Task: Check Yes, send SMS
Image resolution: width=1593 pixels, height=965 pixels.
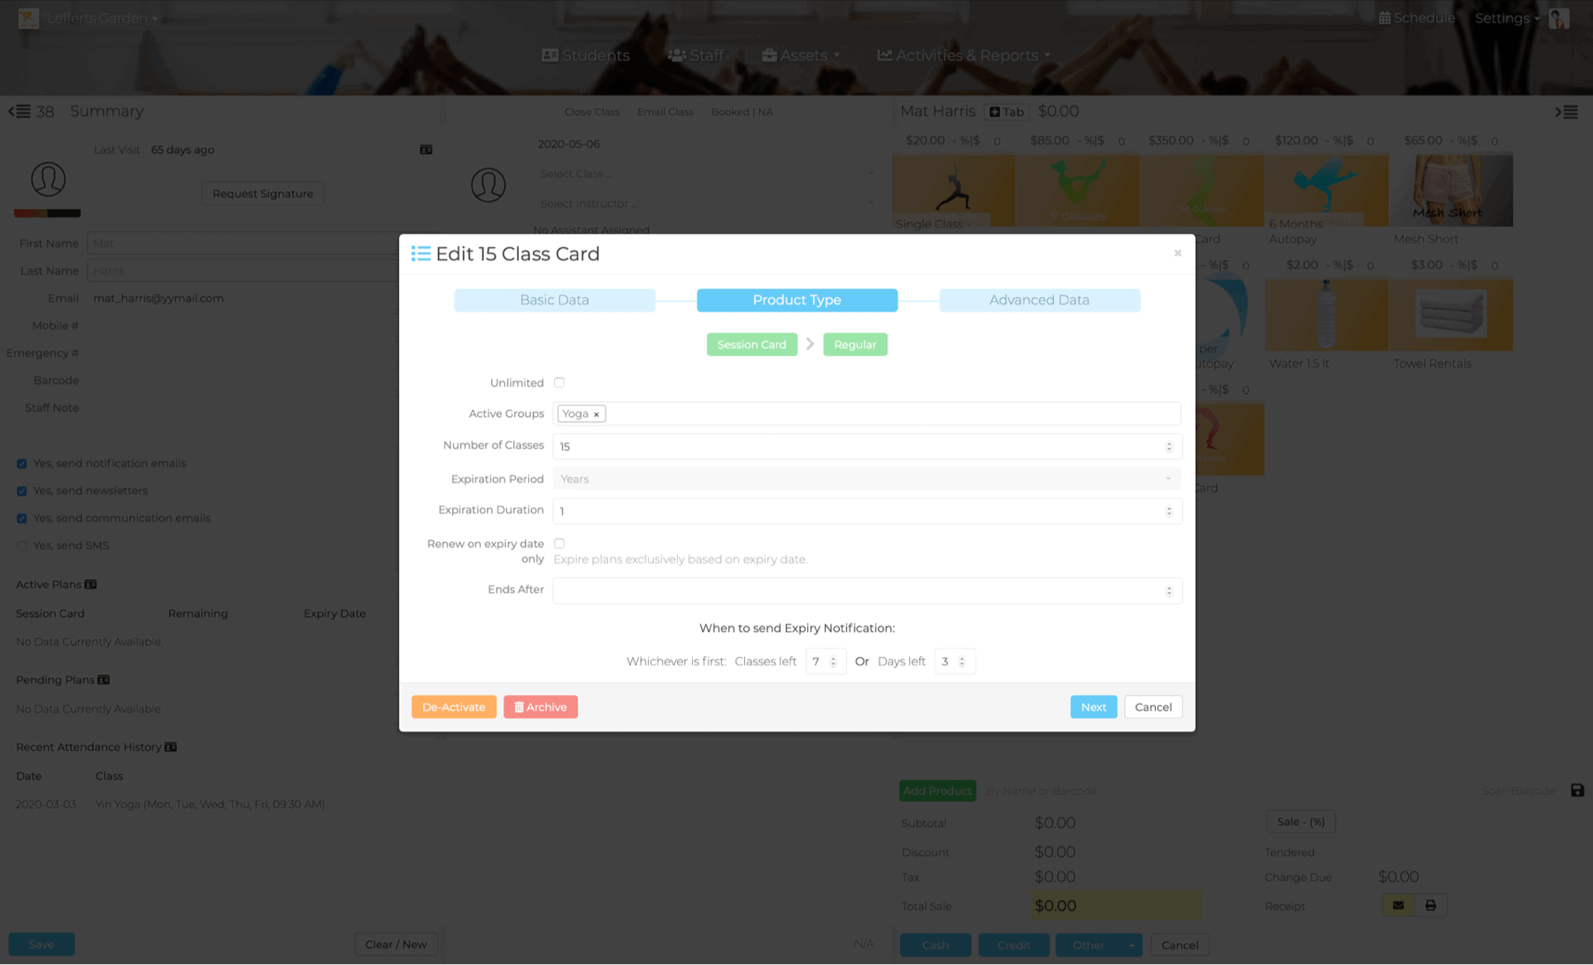Action: (x=22, y=546)
